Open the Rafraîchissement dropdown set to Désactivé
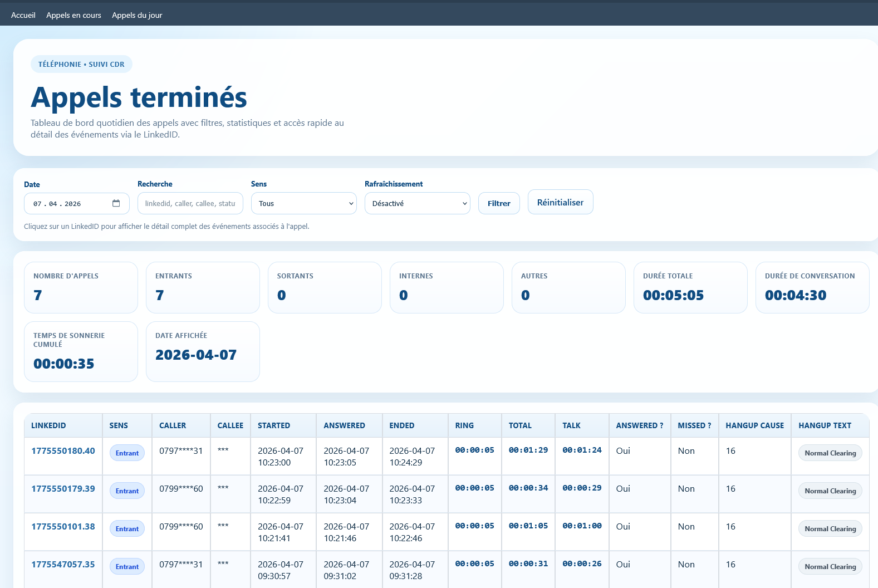Screen dimensions: 878x588 click(x=418, y=203)
